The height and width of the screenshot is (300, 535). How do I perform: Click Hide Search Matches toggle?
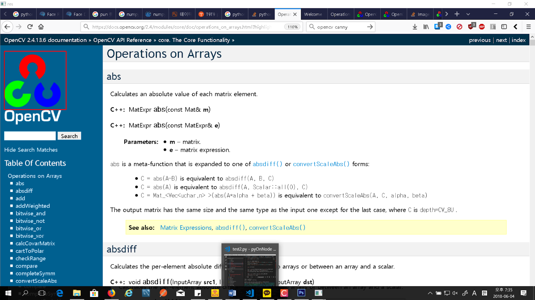31,150
